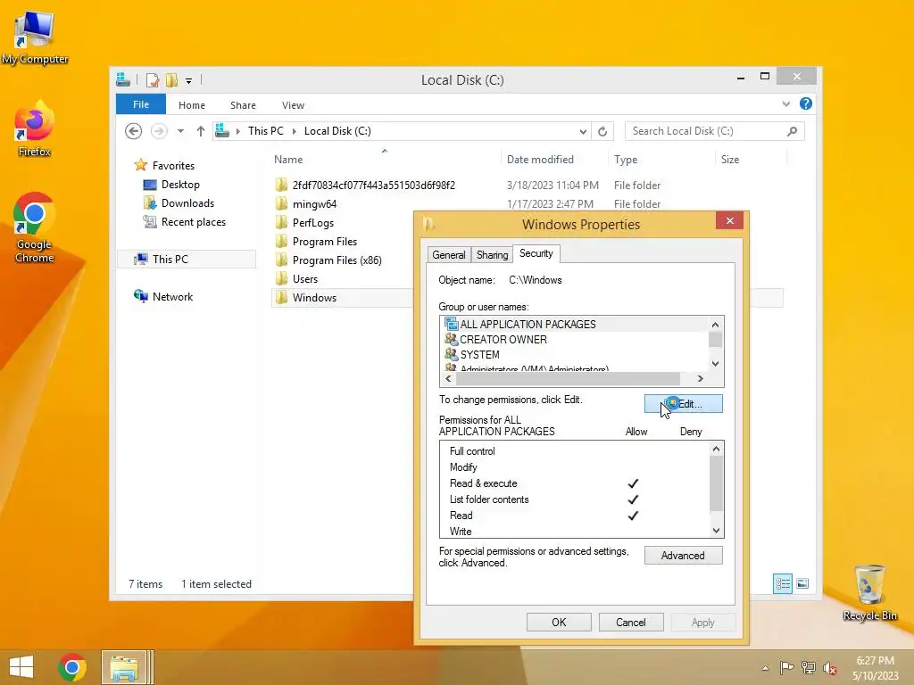Select the Program Files (x86) folder
The width and height of the screenshot is (914, 685).
click(337, 260)
